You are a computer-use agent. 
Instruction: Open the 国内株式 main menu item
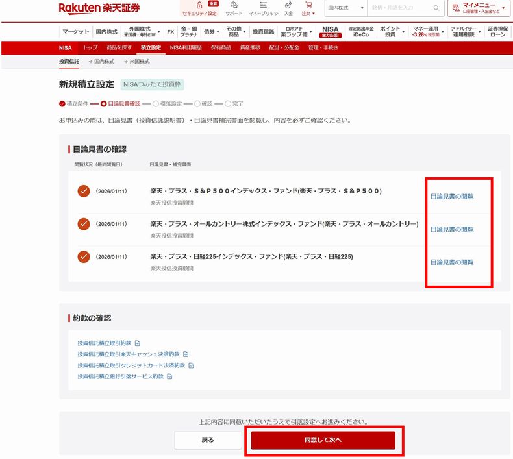[106, 32]
